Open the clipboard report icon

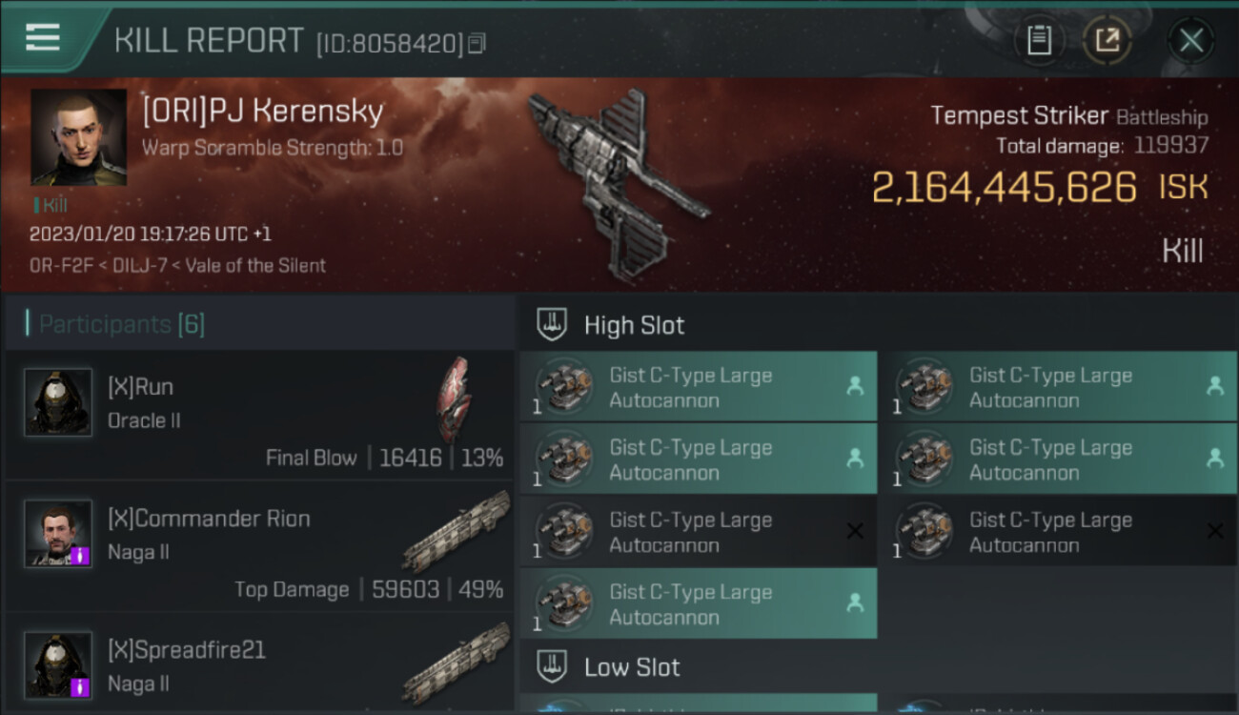1039,40
